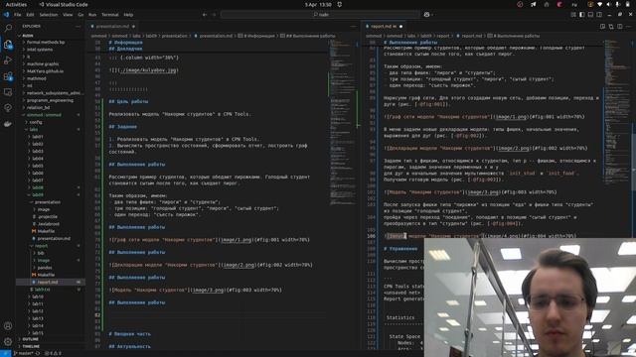Go back using navigation arrow
This screenshot has height=357, width=636.
coord(205,15)
